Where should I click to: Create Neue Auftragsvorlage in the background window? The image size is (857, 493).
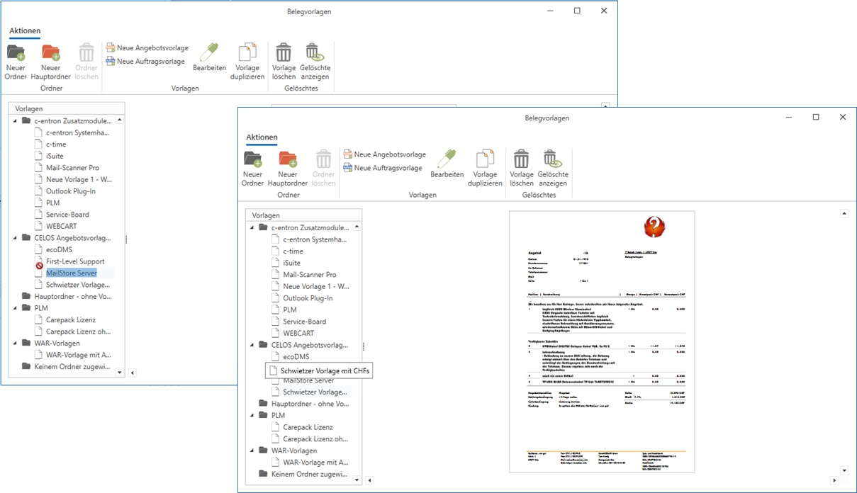pos(145,62)
